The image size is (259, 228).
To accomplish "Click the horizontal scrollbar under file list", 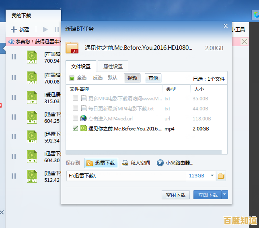I will coord(144,152).
